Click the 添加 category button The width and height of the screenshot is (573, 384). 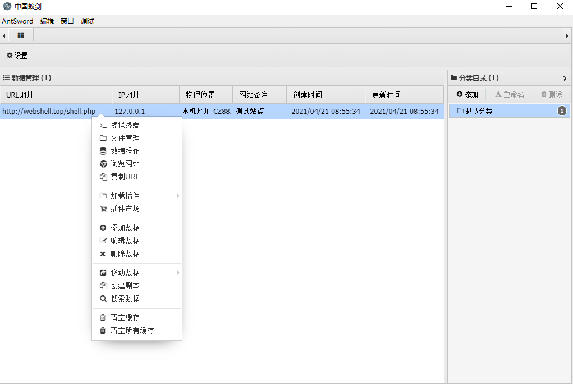click(x=467, y=94)
